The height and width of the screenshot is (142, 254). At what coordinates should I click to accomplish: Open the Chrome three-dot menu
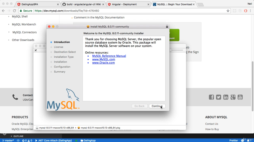point(250,11)
